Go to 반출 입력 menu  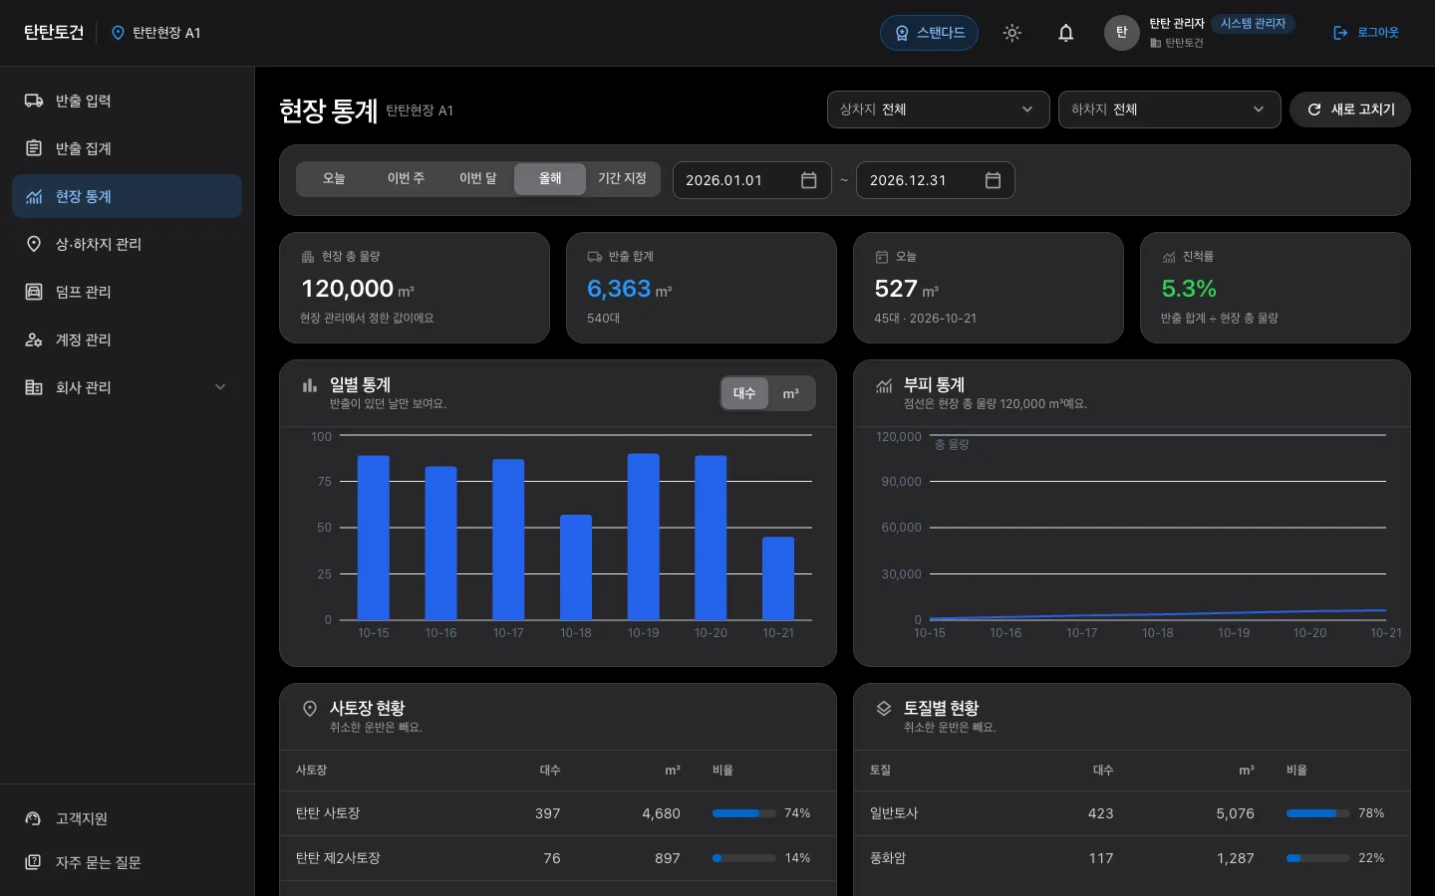(127, 101)
